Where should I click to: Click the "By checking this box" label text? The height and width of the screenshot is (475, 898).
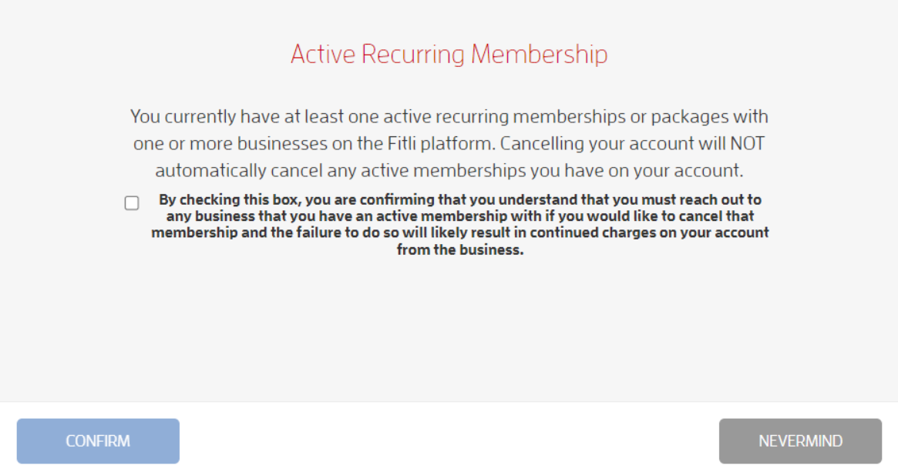point(460,224)
